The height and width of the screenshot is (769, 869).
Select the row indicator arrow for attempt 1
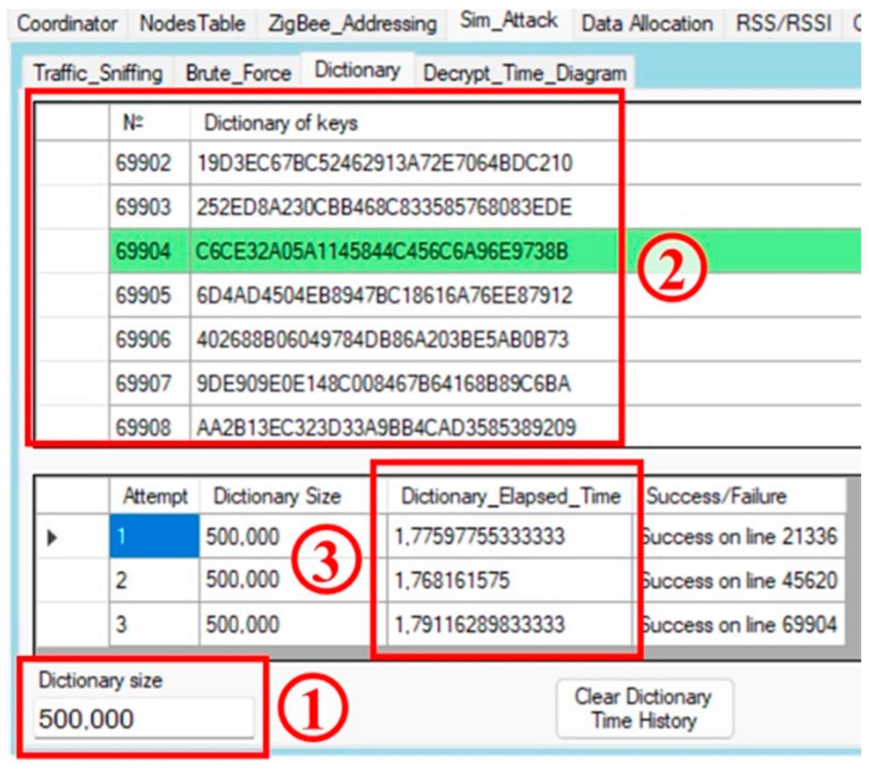tap(52, 537)
